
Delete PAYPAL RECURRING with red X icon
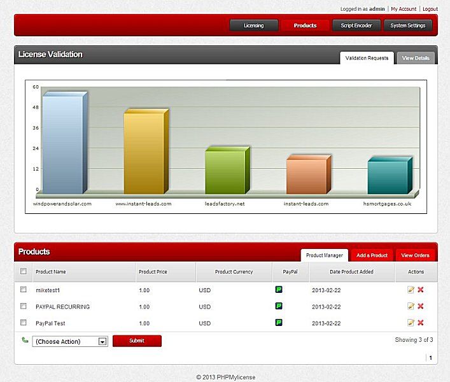pyautogui.click(x=421, y=306)
